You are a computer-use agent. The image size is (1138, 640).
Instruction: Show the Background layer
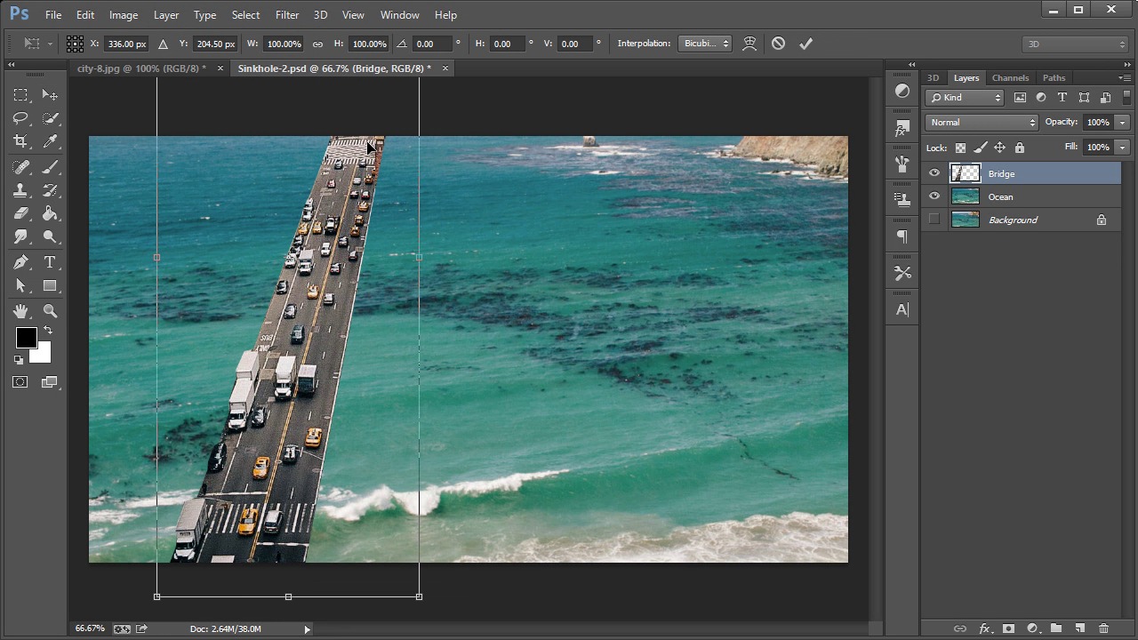(934, 220)
